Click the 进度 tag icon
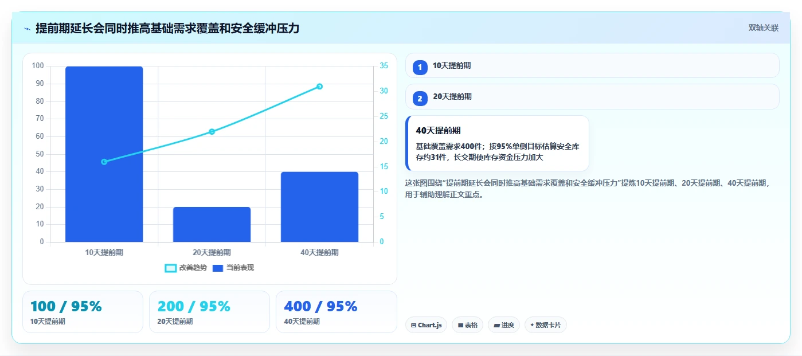 (496, 325)
